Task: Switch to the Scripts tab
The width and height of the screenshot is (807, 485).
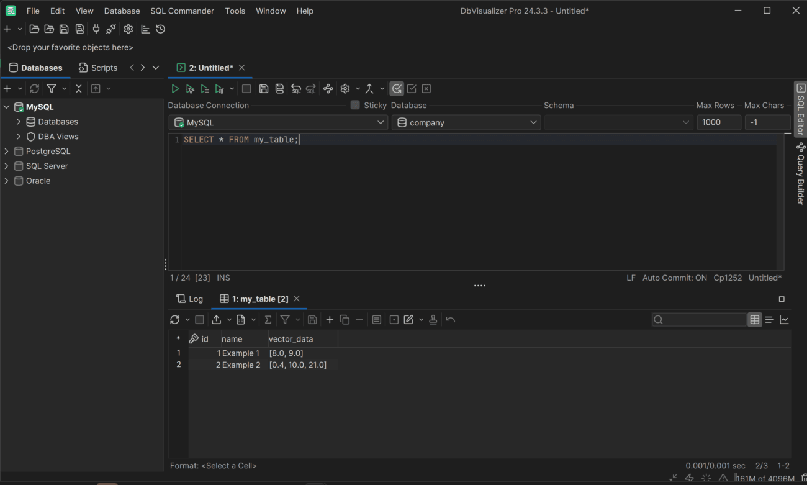Action: pyautogui.click(x=98, y=68)
